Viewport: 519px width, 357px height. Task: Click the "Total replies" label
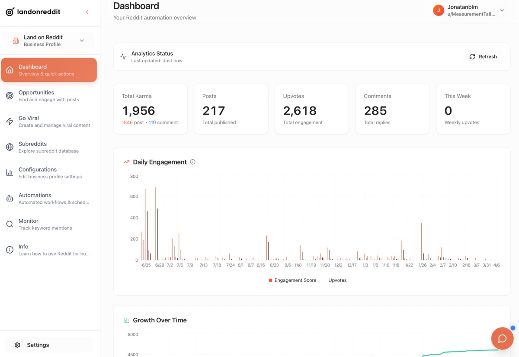[x=377, y=122]
